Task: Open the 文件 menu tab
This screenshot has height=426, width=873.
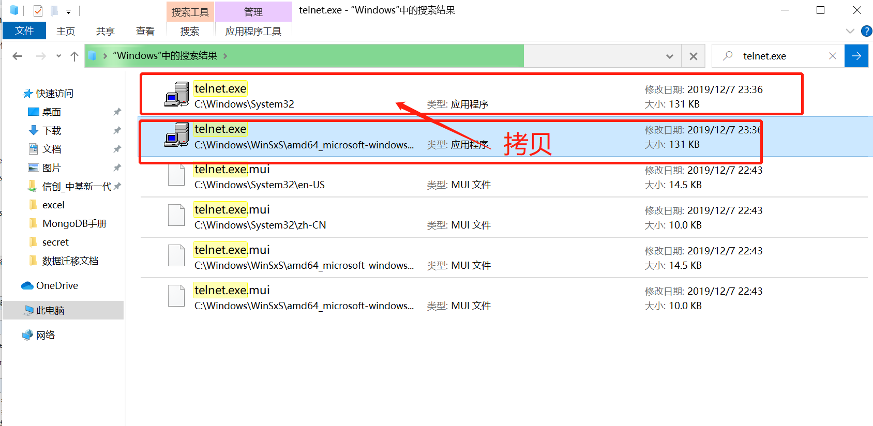Action: (x=24, y=31)
